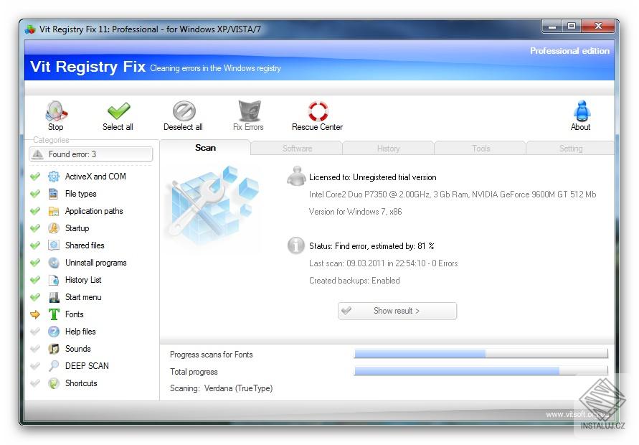The image size is (639, 445).
Task: Click the www.vitsoft website link
Action: [577, 414]
